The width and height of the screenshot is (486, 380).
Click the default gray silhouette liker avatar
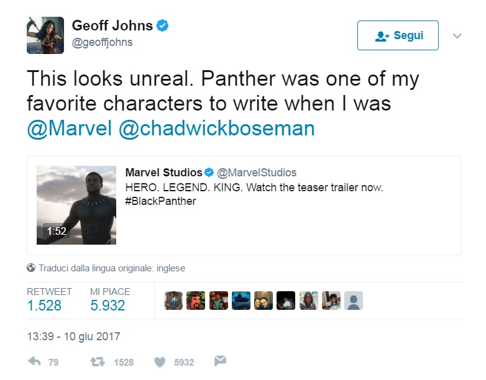(354, 301)
